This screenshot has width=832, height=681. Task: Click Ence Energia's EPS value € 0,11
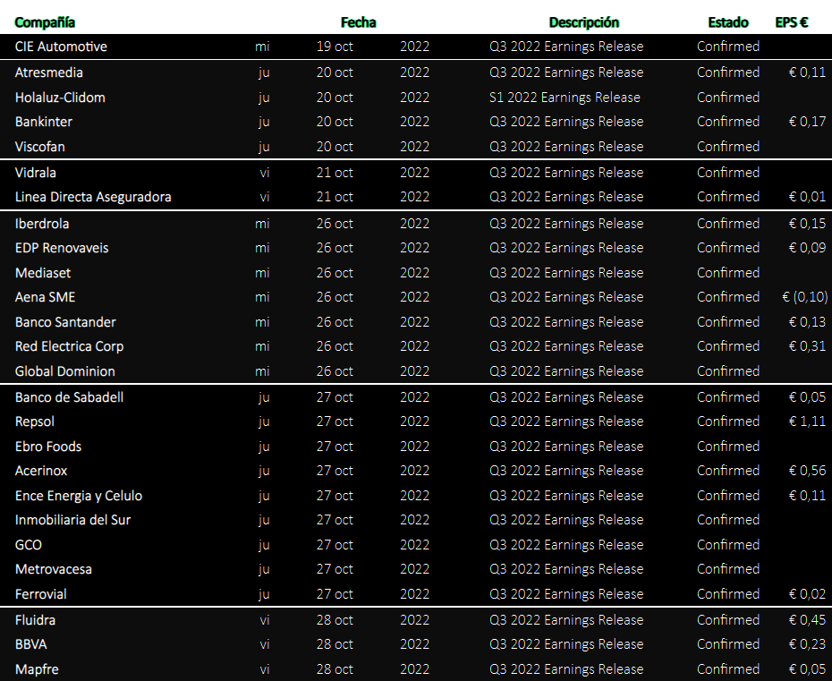(807, 496)
